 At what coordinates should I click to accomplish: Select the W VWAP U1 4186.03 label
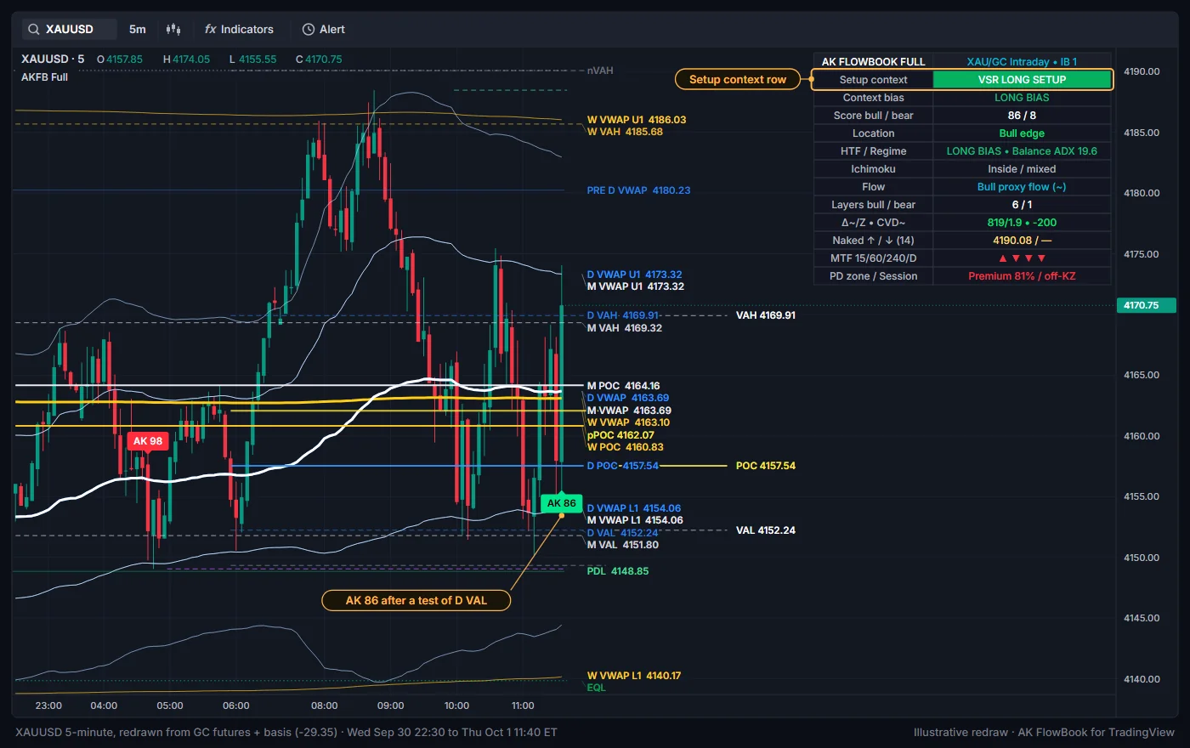pos(637,120)
